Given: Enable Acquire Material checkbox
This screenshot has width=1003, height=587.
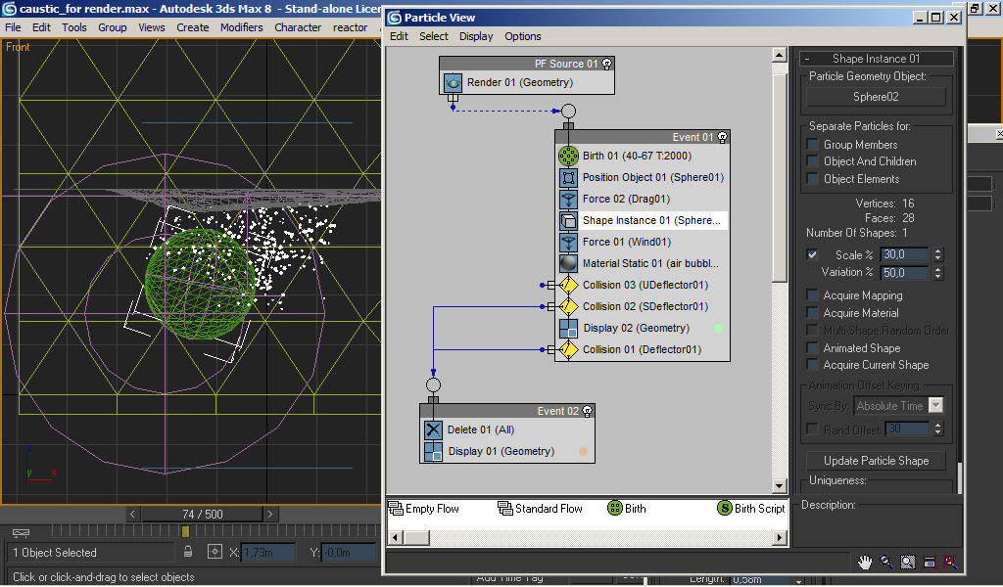Looking at the screenshot, I should [x=812, y=313].
